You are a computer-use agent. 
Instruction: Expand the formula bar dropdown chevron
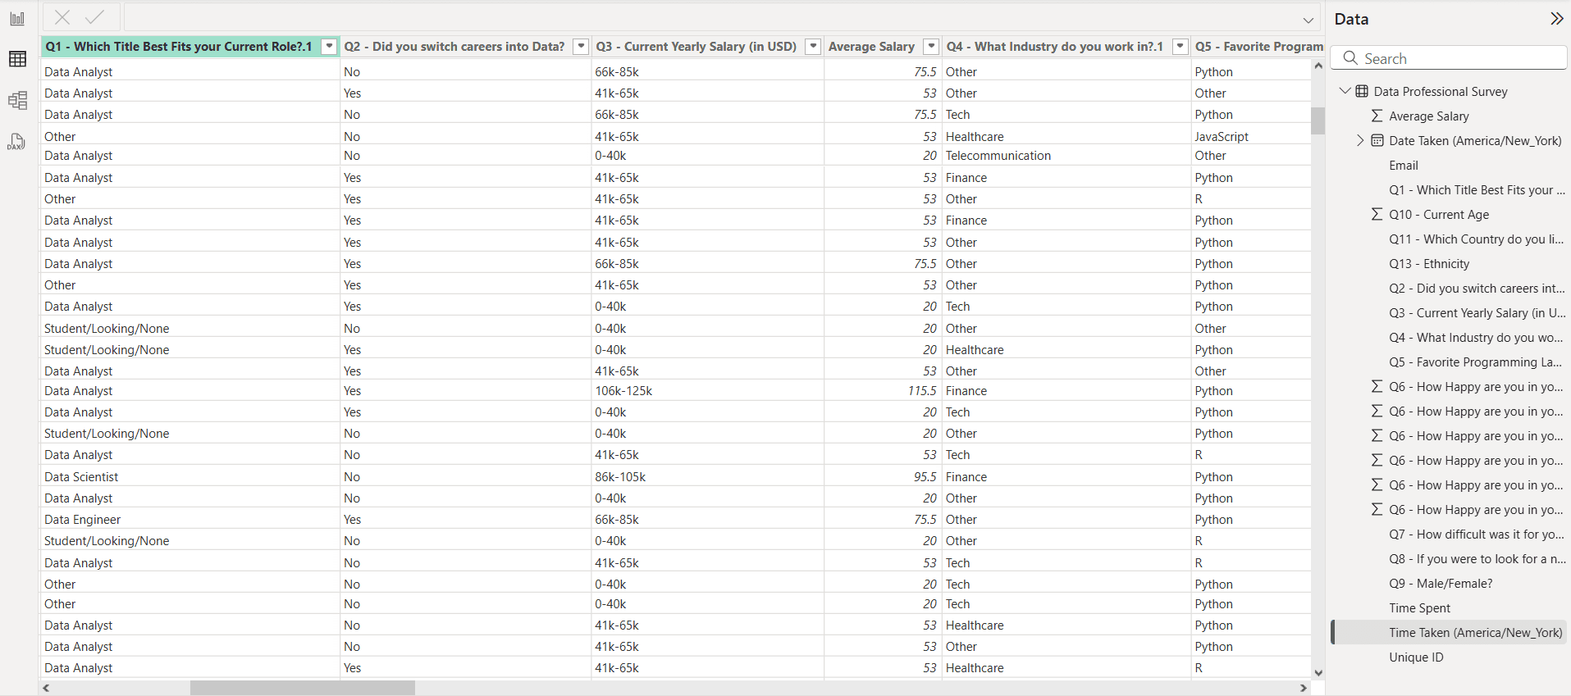1308,20
